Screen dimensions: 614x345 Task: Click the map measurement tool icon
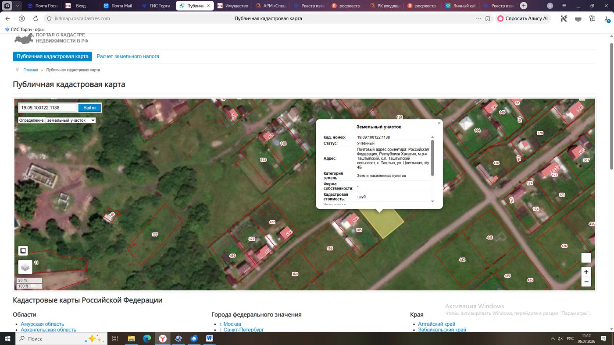(x=23, y=250)
